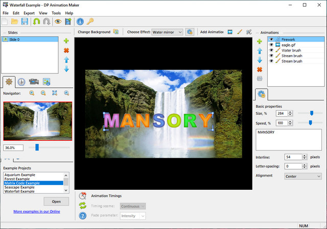327x229 pixels.
Task: Toggle visibility of Water brush animation
Action: (x=271, y=50)
